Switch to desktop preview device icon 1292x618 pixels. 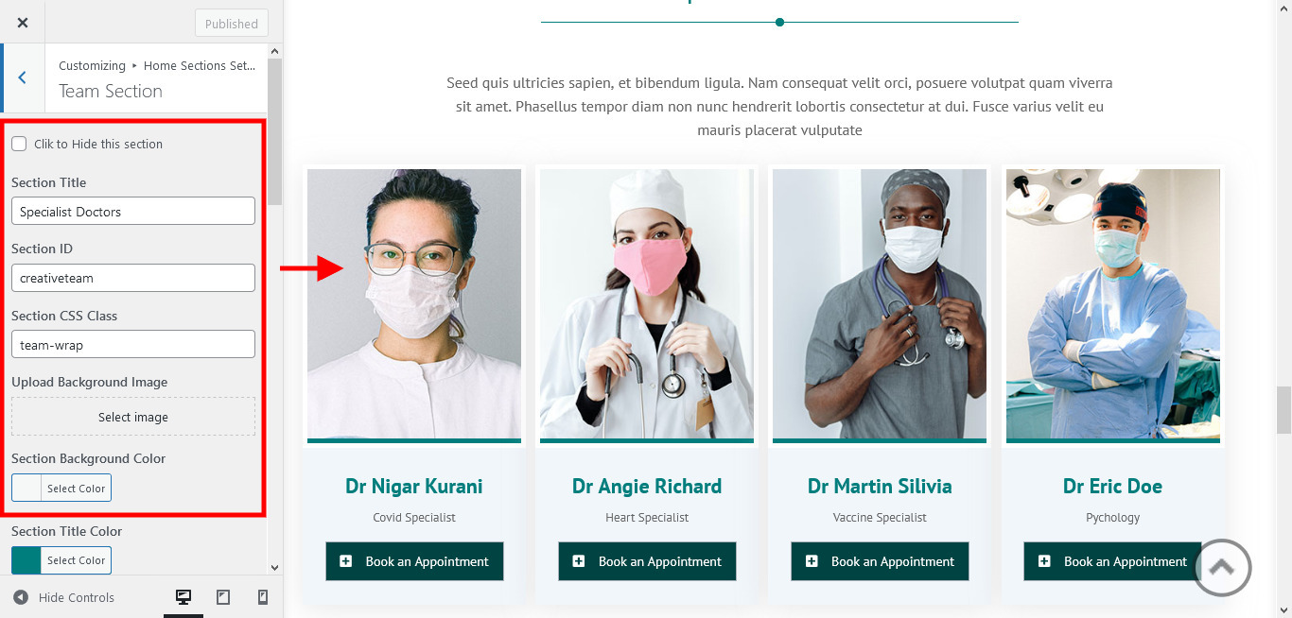[x=183, y=597]
